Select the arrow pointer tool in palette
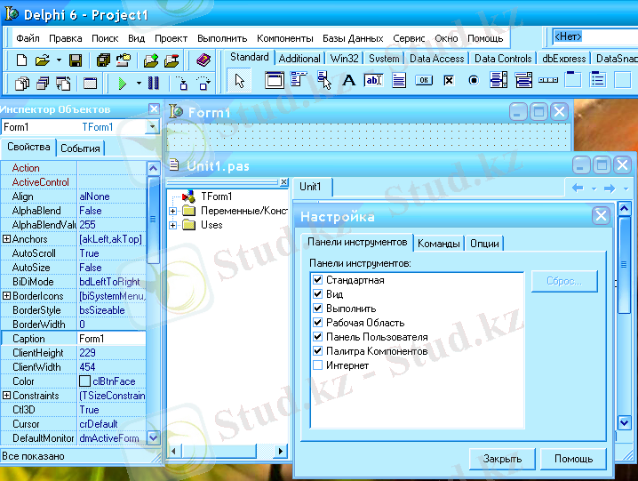This screenshot has height=481, width=638. click(240, 81)
